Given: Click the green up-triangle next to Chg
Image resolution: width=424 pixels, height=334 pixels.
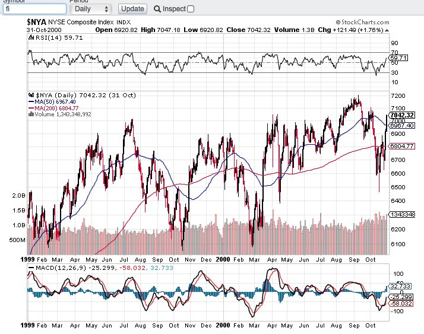Looking at the screenshot, I should pos(387,30).
